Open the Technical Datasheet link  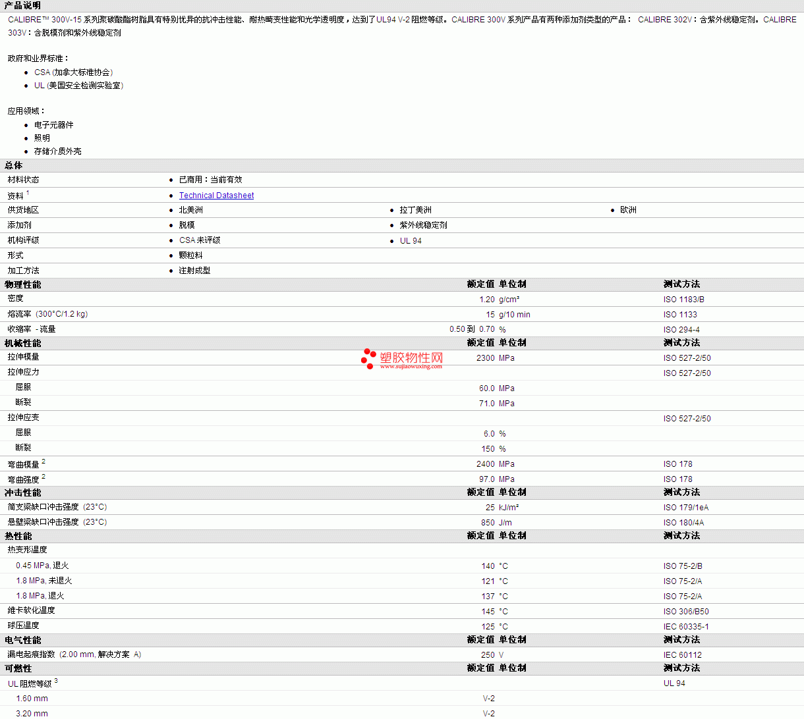click(x=216, y=196)
